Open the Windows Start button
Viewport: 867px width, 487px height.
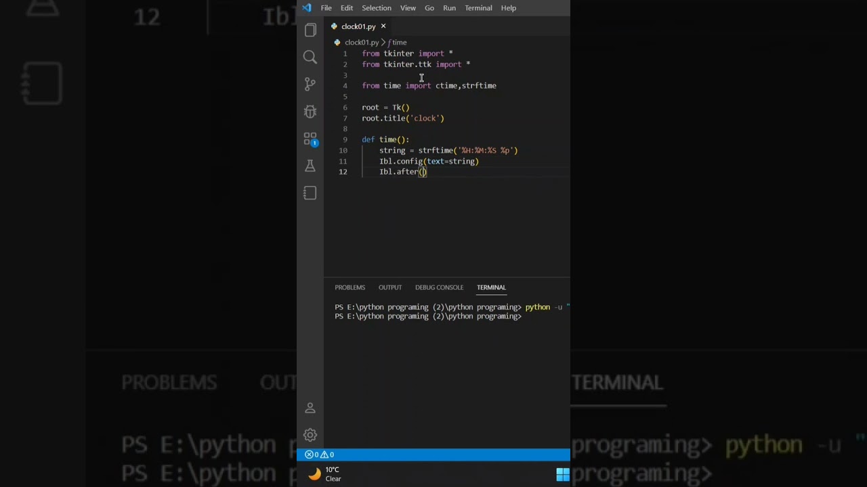[563, 474]
